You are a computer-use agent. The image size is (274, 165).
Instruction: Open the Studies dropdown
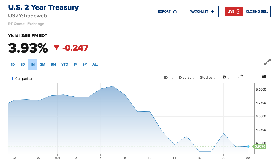click(x=208, y=78)
